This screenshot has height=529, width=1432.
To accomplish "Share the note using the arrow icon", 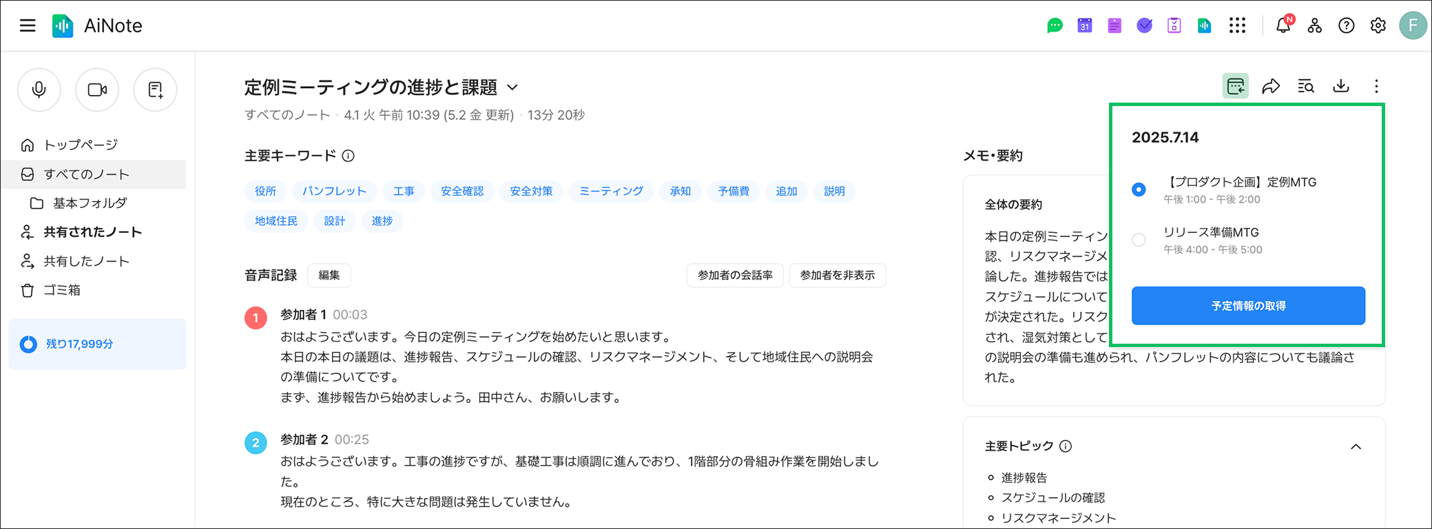I will click(x=1271, y=86).
